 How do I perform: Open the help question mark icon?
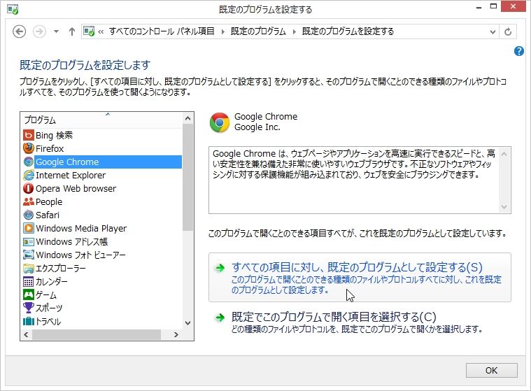(x=518, y=51)
